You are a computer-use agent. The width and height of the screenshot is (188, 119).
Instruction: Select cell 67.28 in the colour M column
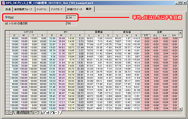tap(61, 96)
